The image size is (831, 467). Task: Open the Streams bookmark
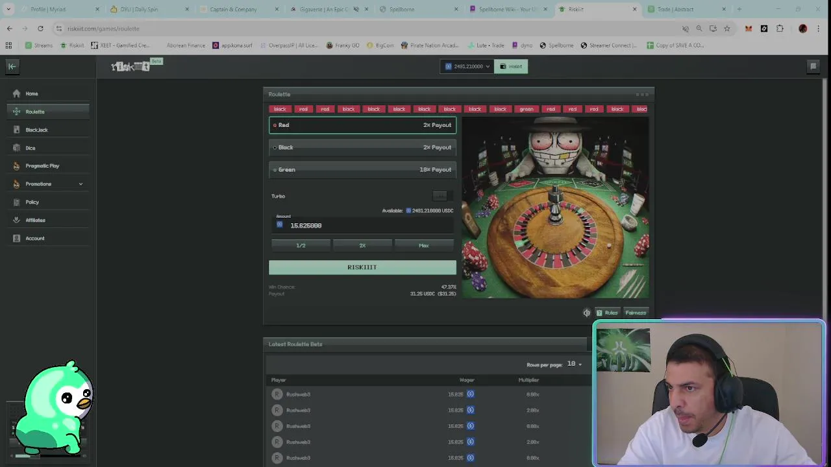tap(39, 45)
